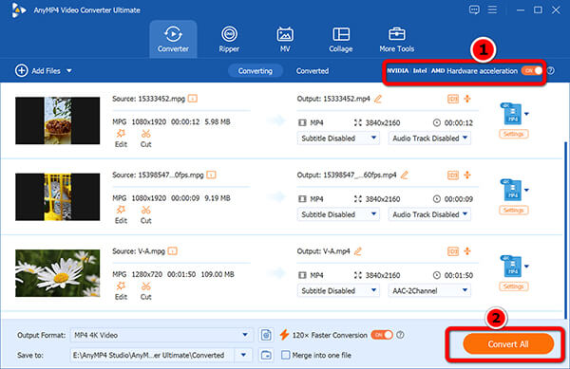Open the output folder icon
Image resolution: width=570 pixels, height=369 pixels.
pyautogui.click(x=266, y=355)
